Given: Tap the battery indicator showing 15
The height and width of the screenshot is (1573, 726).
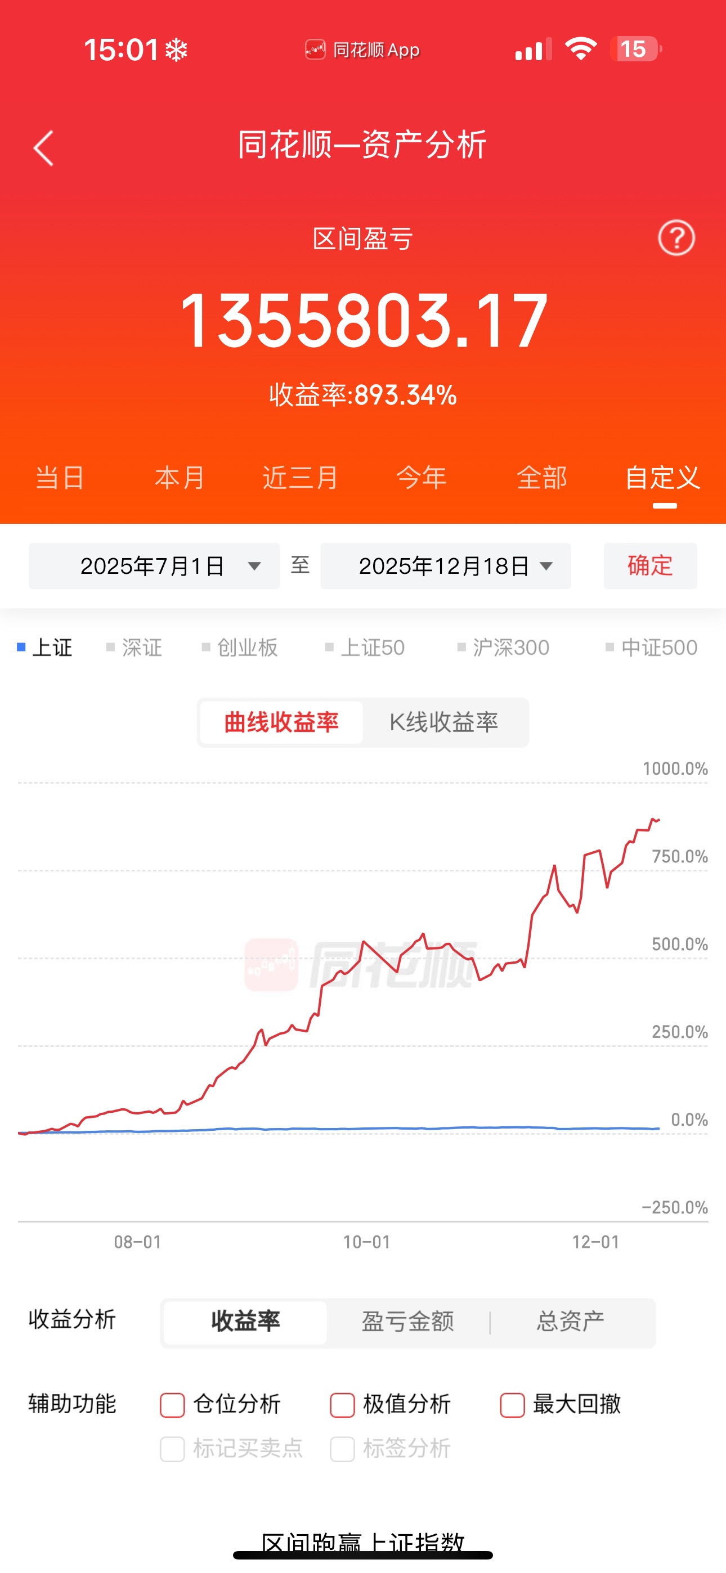Looking at the screenshot, I should pos(635,49).
